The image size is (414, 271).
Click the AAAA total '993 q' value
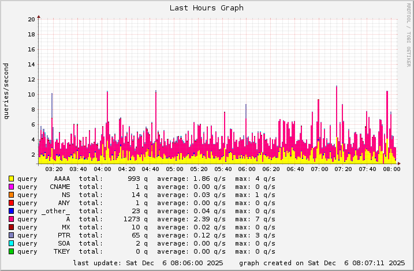tap(137, 179)
